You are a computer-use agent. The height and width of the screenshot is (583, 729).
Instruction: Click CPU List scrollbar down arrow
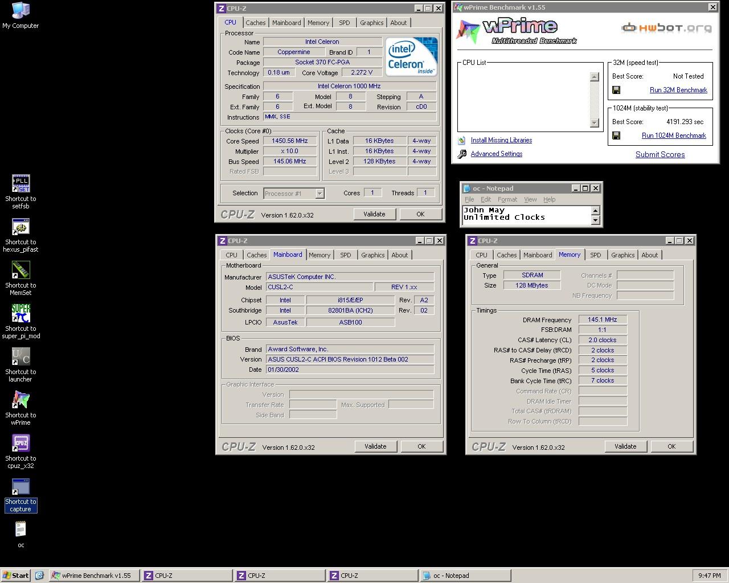(x=594, y=122)
